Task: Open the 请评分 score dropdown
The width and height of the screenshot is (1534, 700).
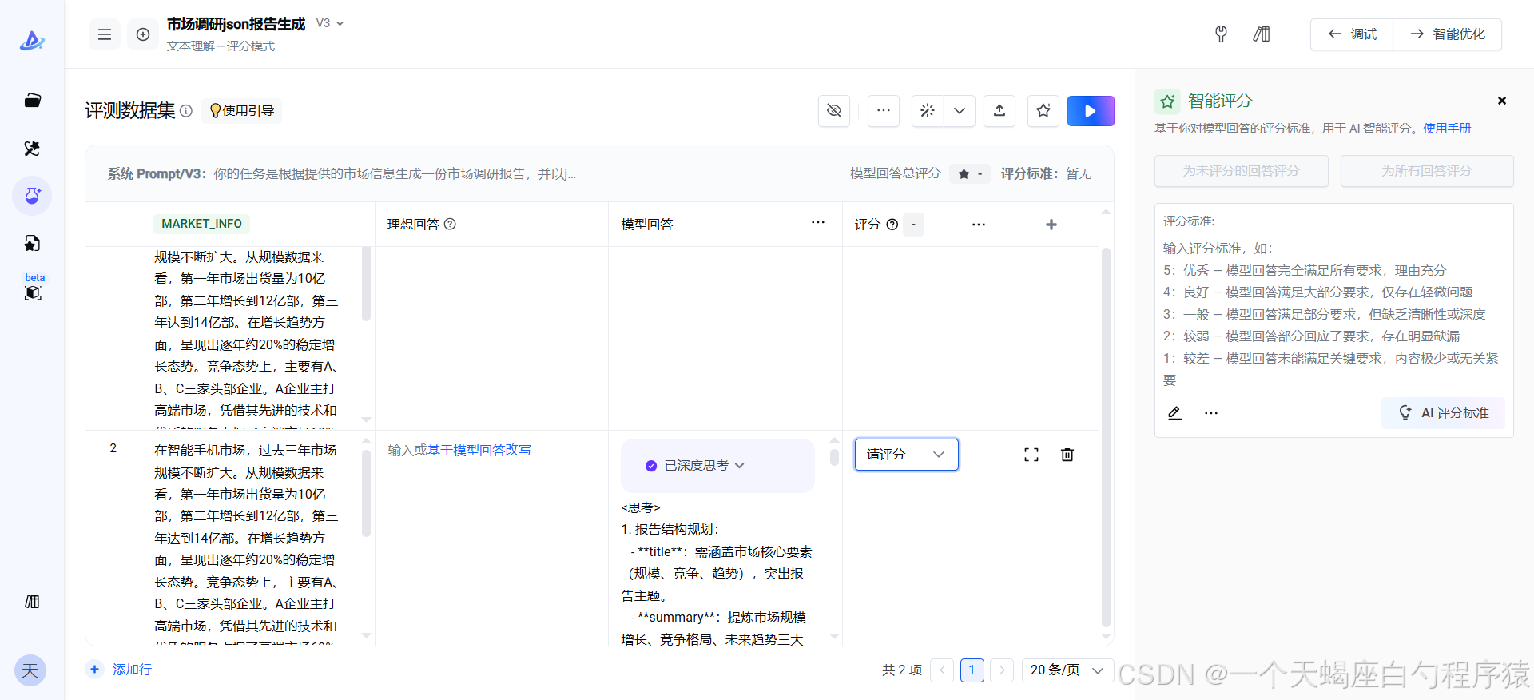Action: coord(906,455)
